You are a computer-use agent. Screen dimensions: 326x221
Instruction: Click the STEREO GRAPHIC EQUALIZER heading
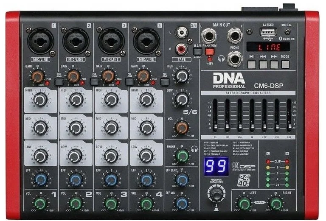248,93
